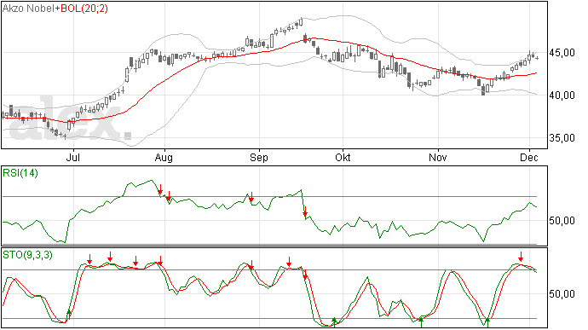Select the Dec month label on the axis
The image size is (588, 330).
tap(528, 157)
